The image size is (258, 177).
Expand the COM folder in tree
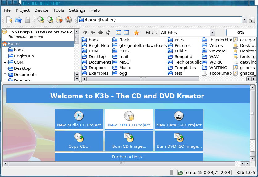point(5,63)
